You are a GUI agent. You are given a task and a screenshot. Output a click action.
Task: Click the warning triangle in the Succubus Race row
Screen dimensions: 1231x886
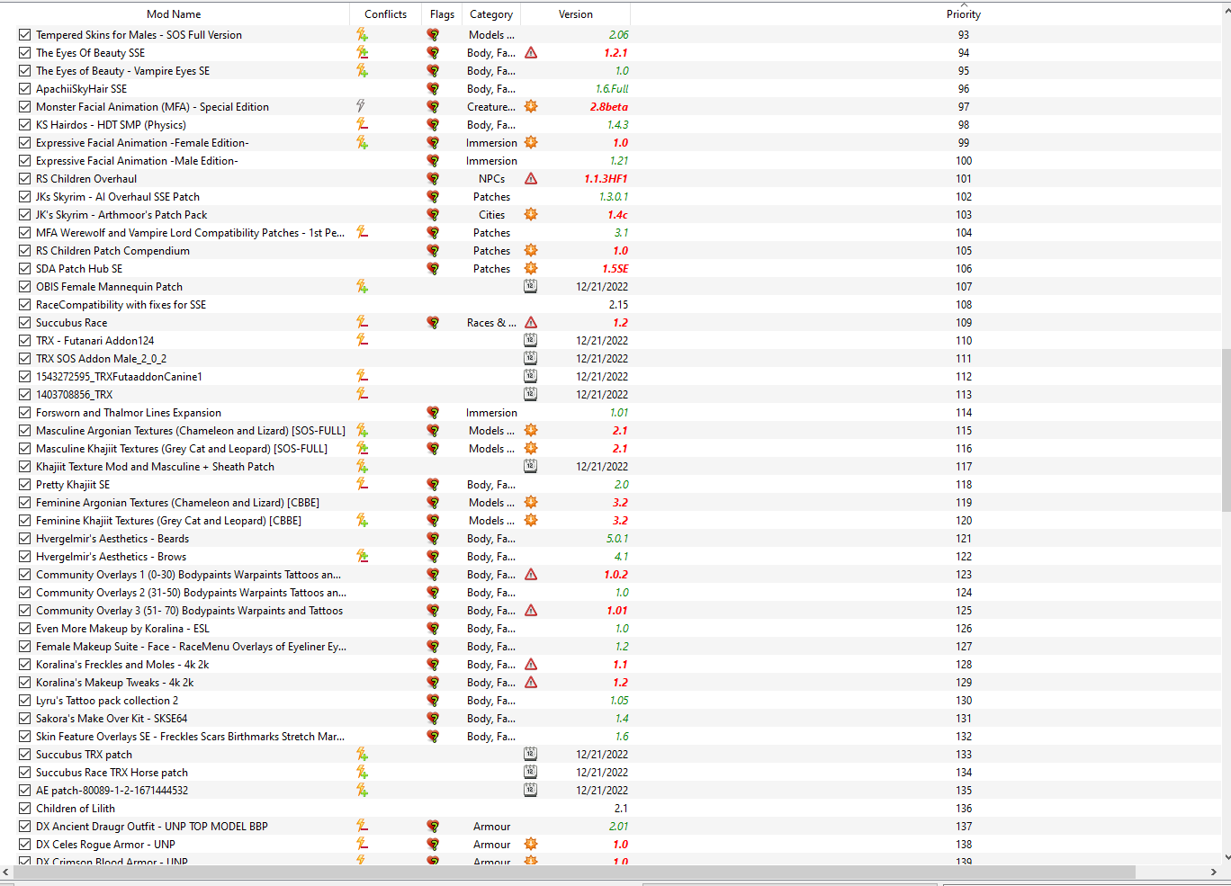531,323
